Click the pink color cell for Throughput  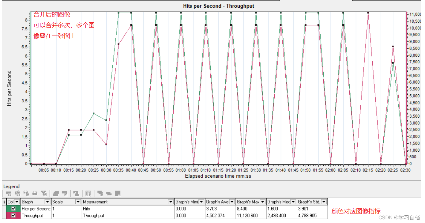click(x=13, y=216)
